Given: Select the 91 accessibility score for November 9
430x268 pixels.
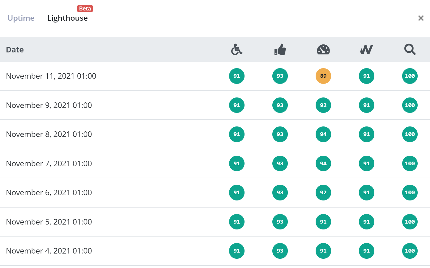Looking at the screenshot, I should pos(236,105).
